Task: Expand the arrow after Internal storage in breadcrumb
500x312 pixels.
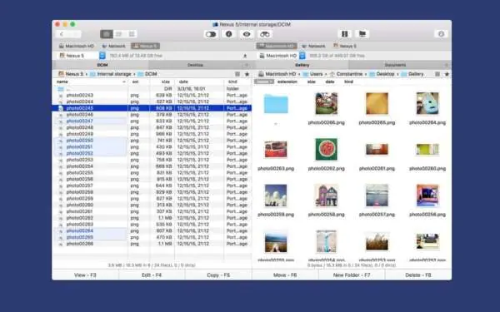Action: [134, 74]
